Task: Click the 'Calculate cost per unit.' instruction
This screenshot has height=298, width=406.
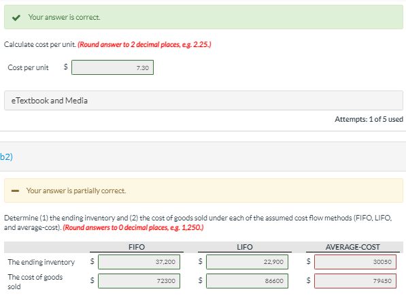Action: [40, 45]
